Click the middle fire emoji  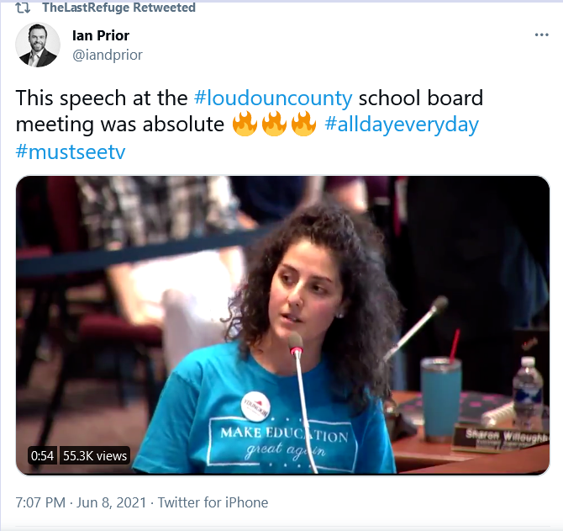click(274, 124)
